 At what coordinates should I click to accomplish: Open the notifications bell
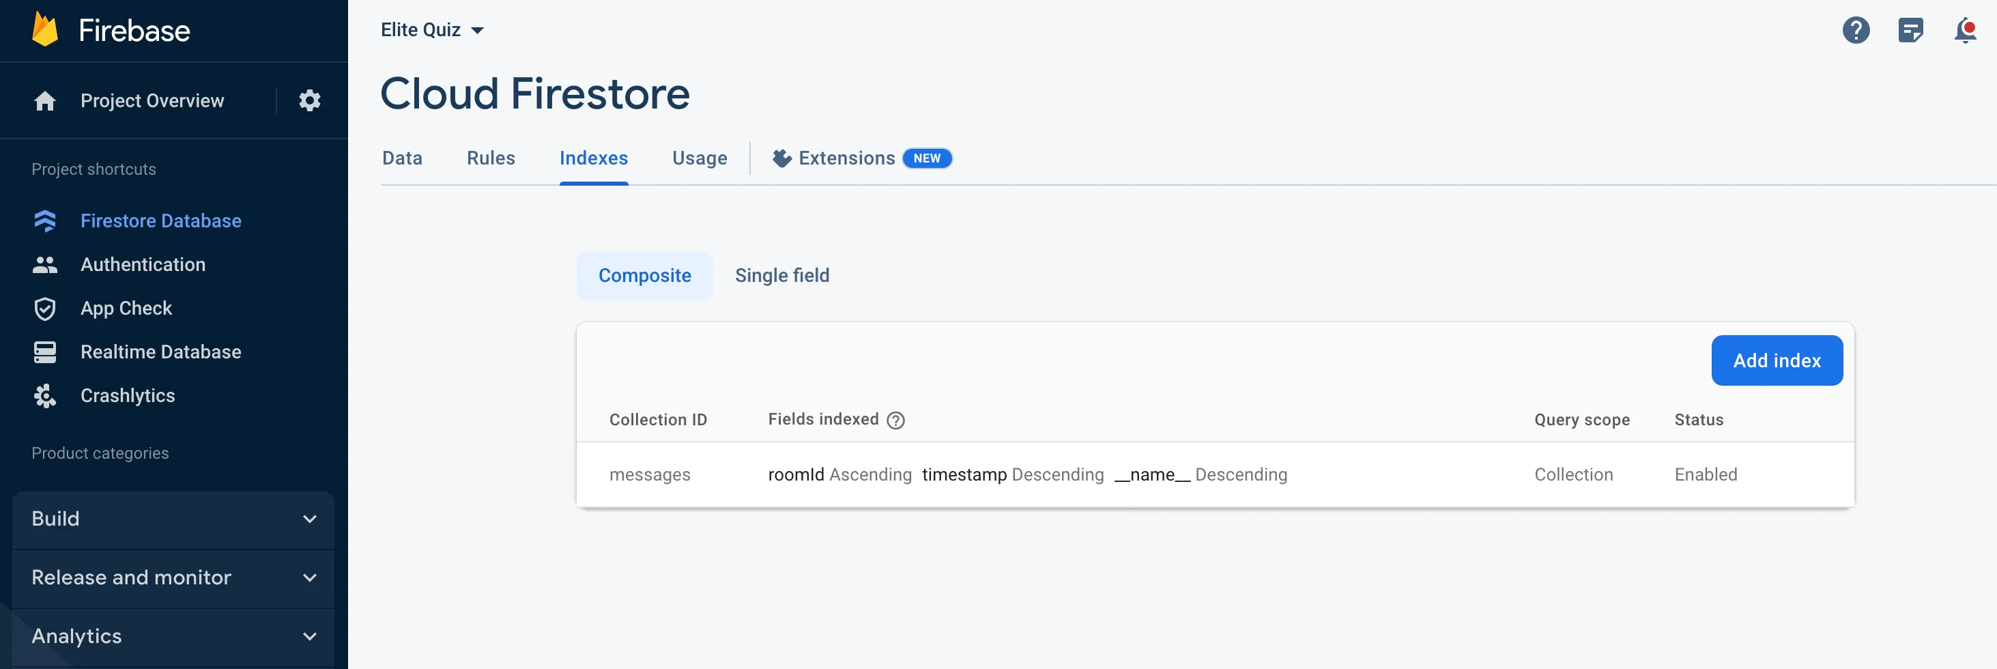click(x=1964, y=30)
